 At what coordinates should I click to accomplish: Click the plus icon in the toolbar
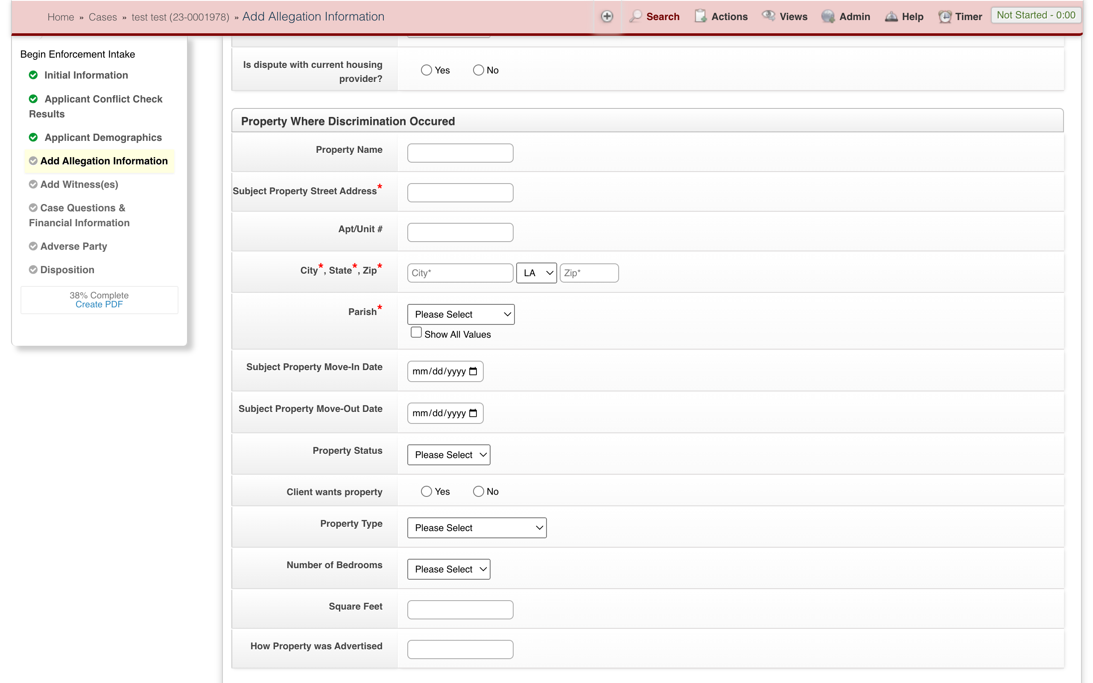(607, 16)
